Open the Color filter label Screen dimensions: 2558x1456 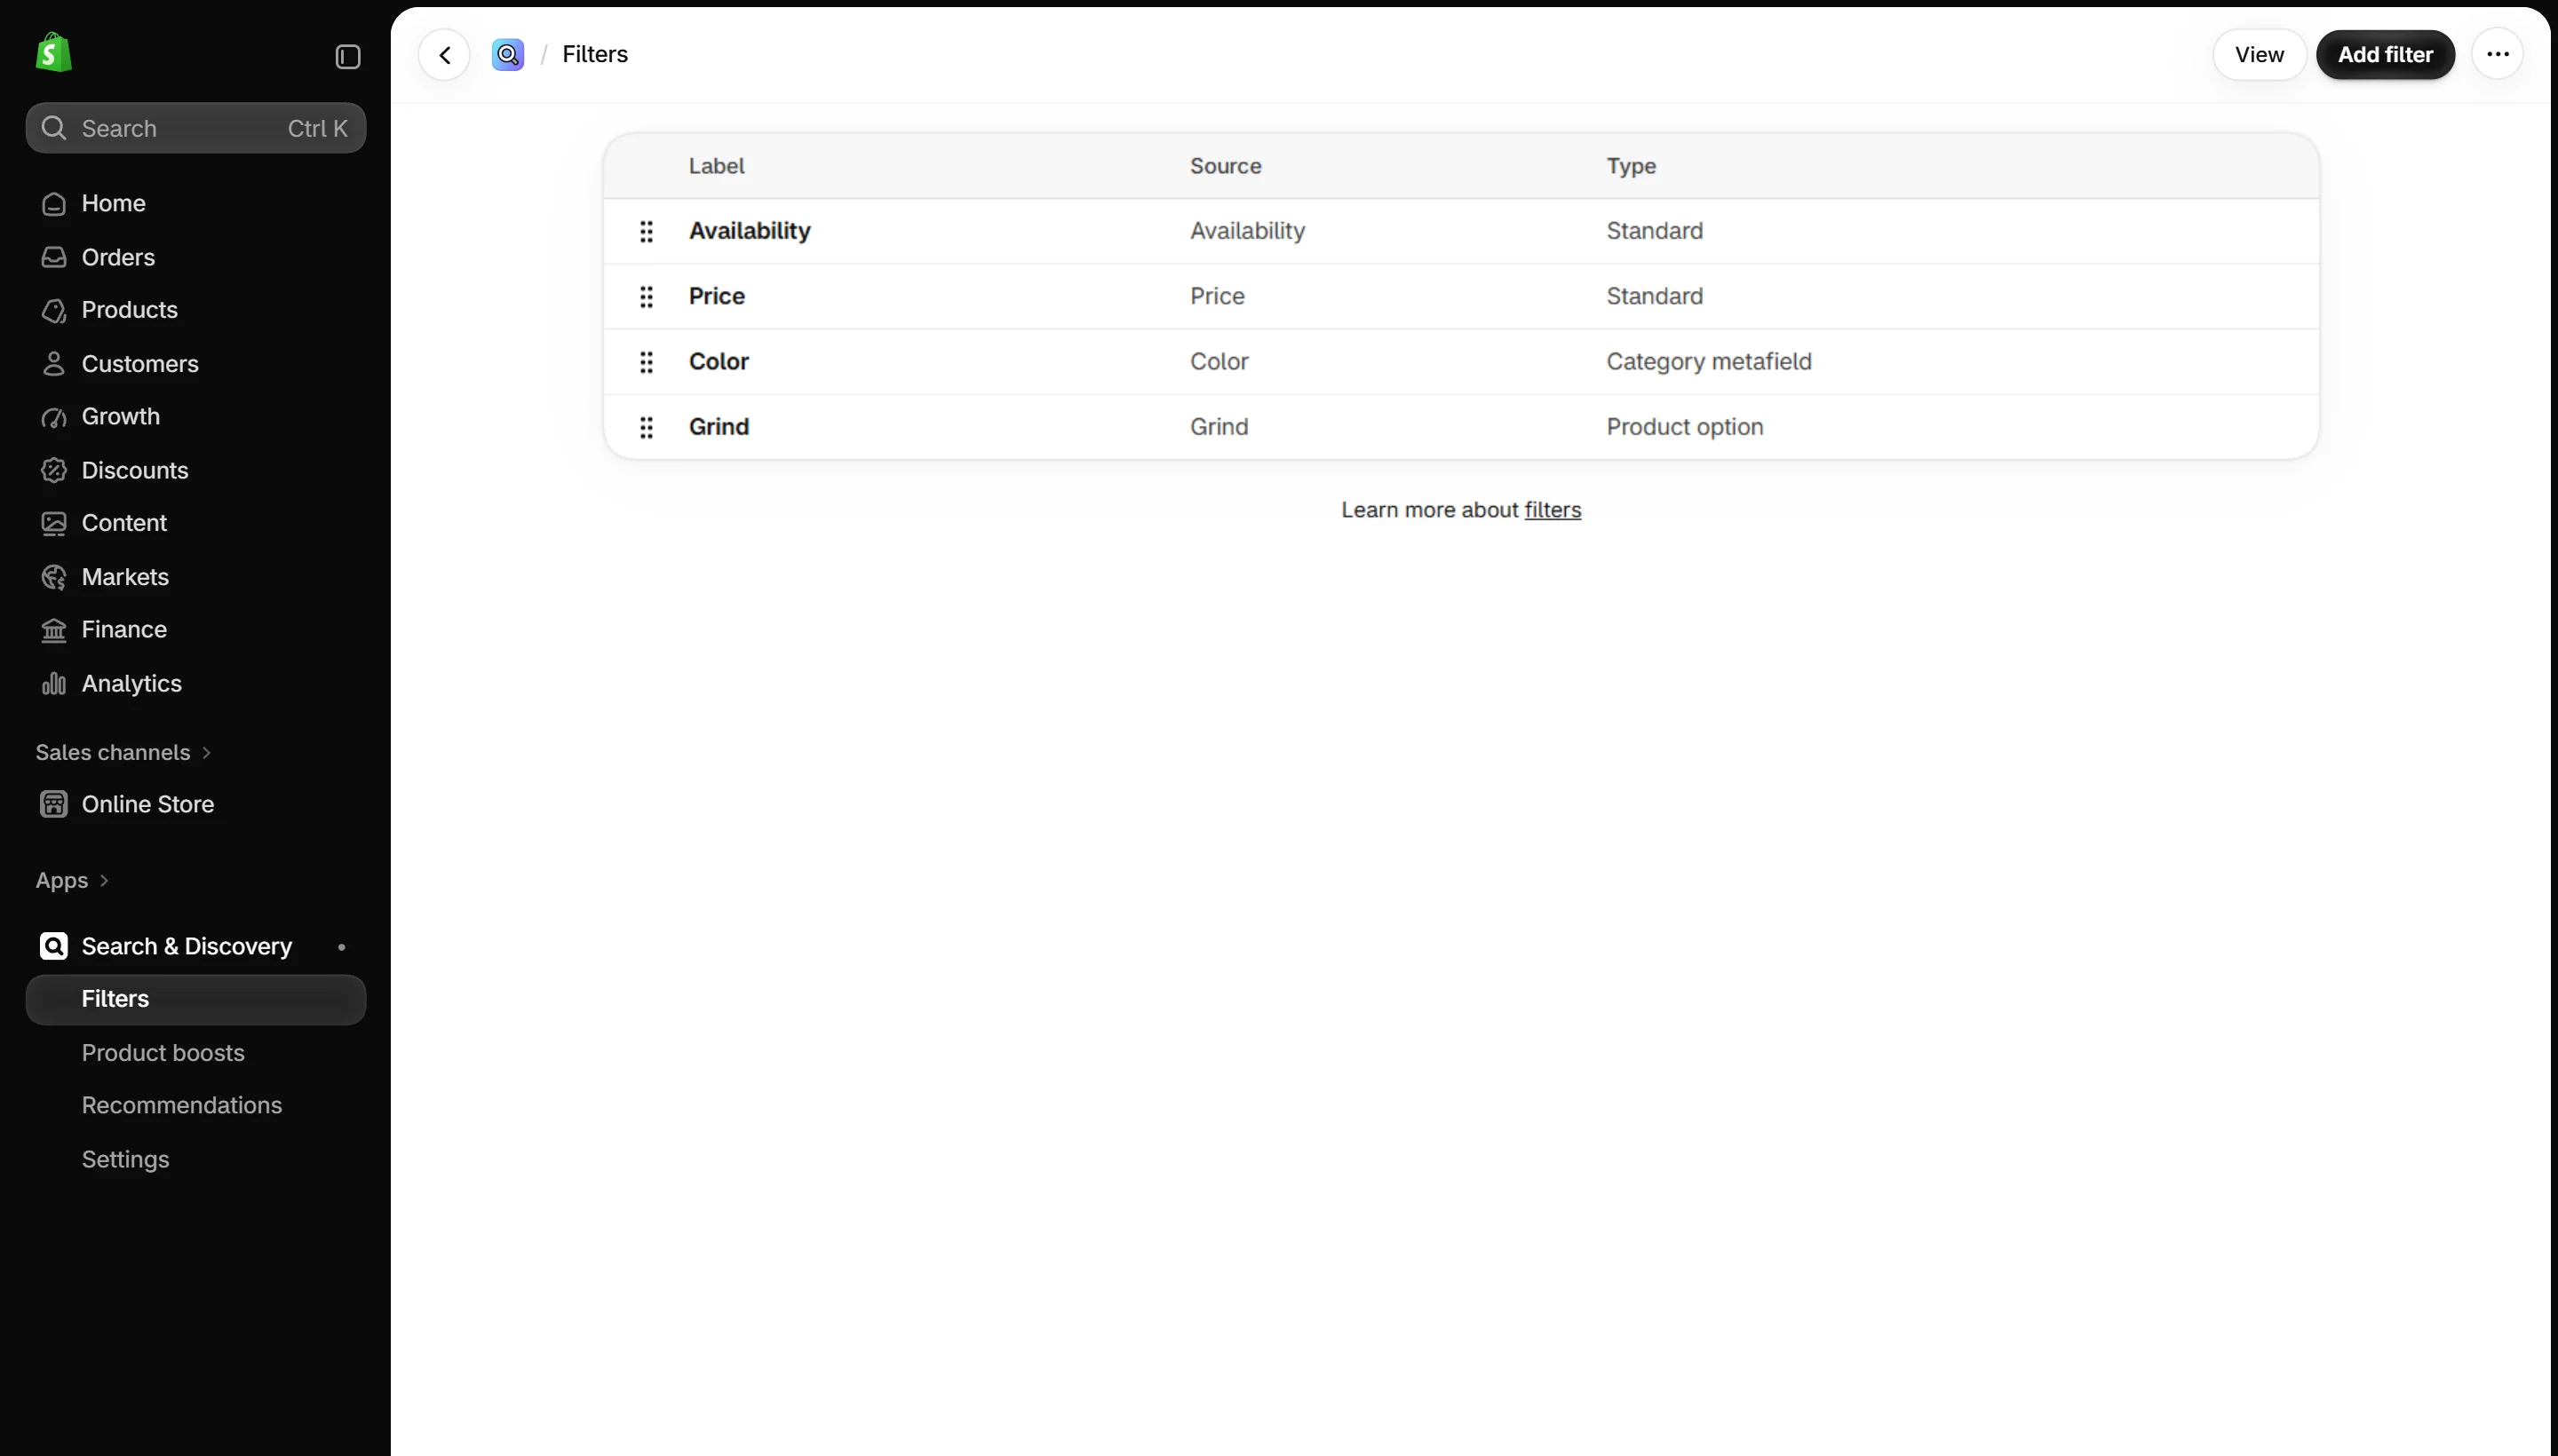click(x=719, y=362)
